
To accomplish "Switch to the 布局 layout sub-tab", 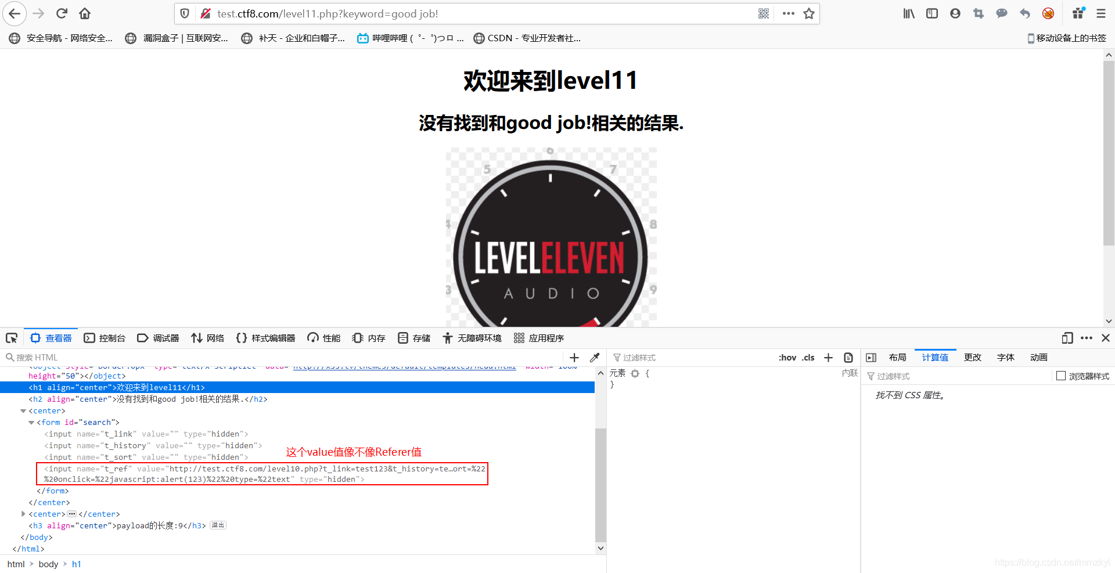I will 897,358.
